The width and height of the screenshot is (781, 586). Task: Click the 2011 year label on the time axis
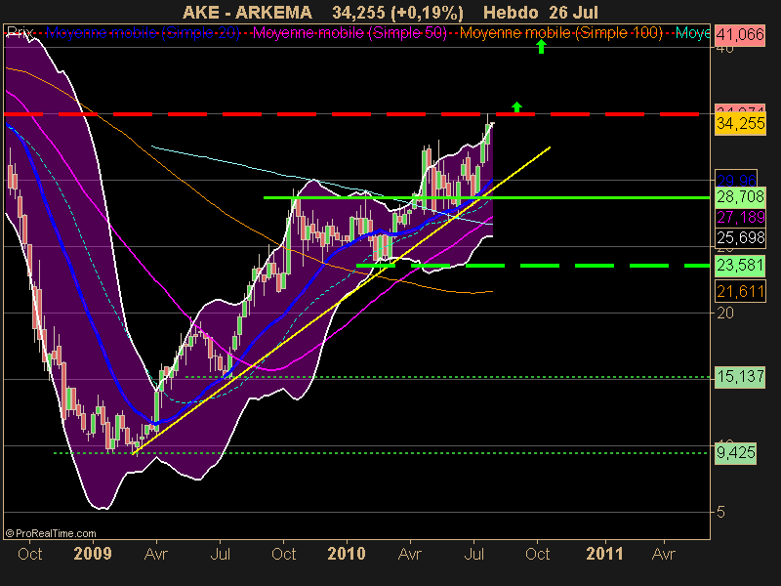(x=604, y=554)
